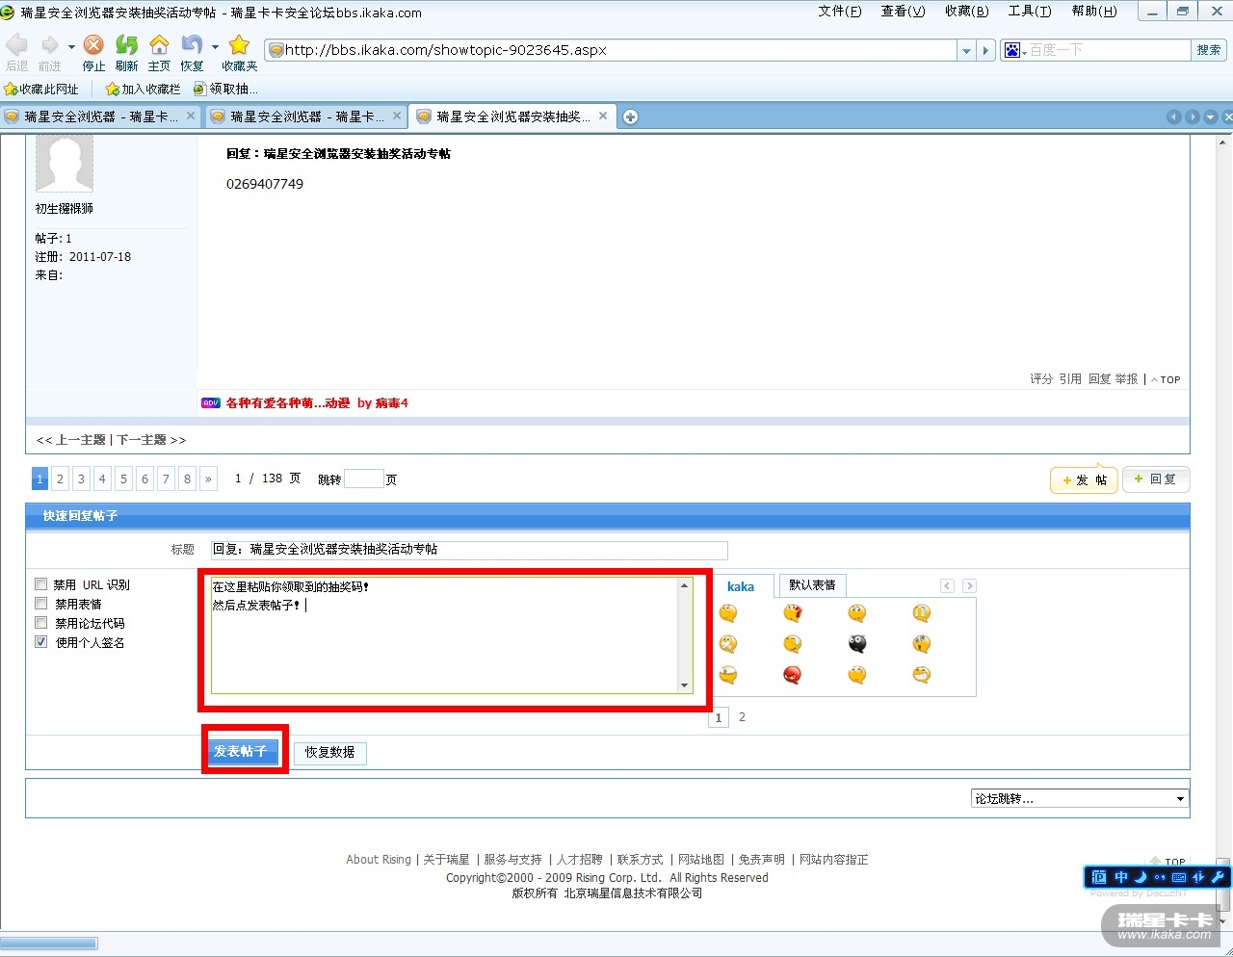Click the Back (后退) navigation arrow
This screenshot has height=957, width=1233.
point(16,45)
